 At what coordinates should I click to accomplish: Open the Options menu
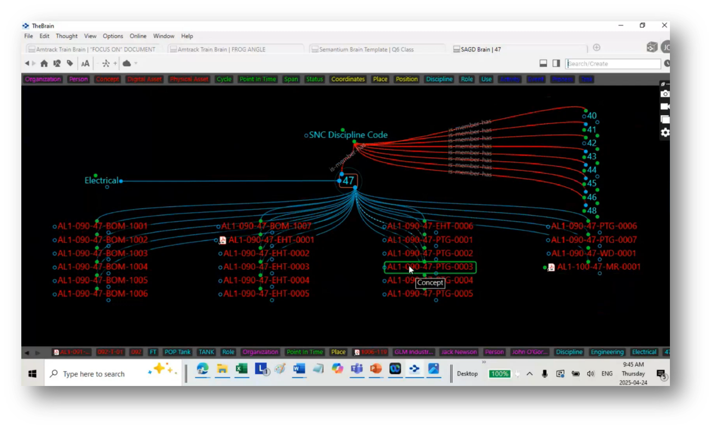(x=112, y=36)
